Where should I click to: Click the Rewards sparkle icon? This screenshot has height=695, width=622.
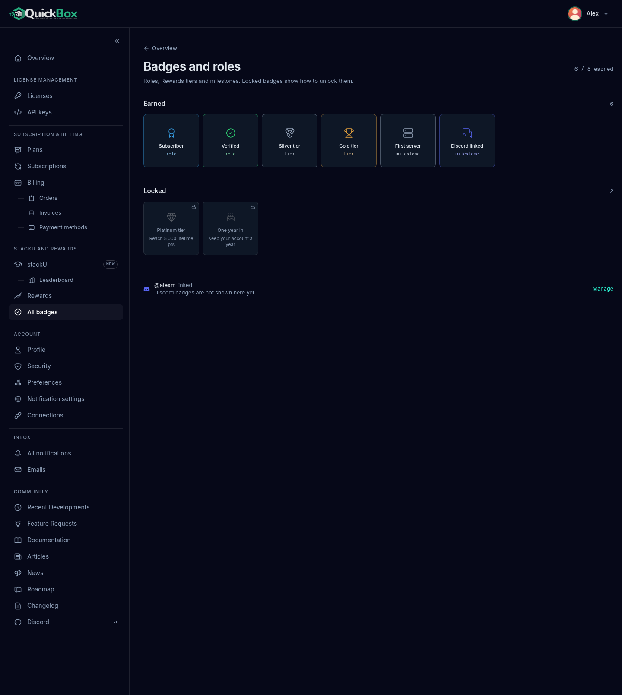pos(18,296)
